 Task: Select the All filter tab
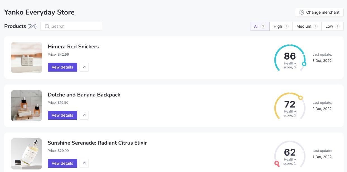pyautogui.click(x=260, y=26)
